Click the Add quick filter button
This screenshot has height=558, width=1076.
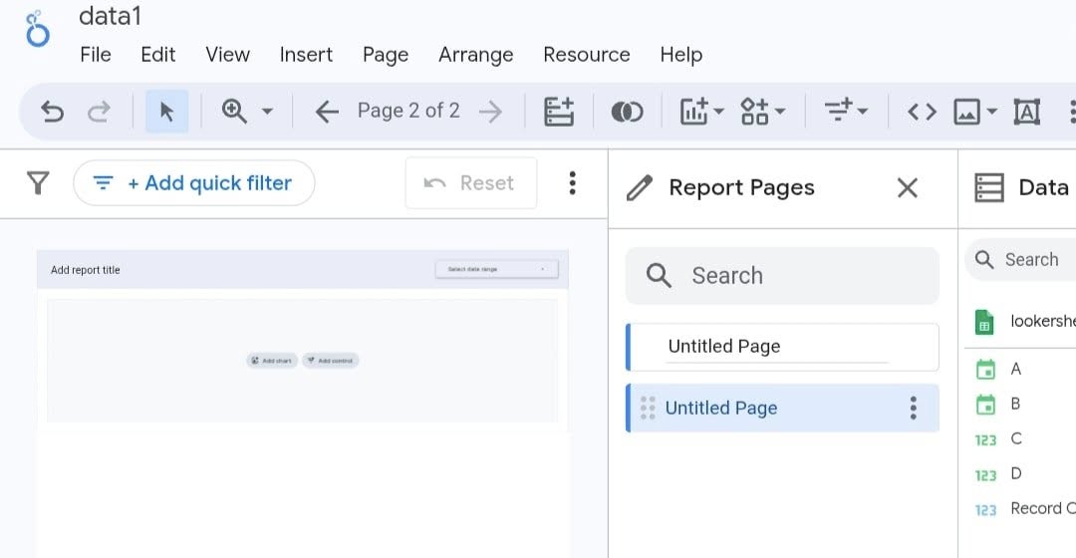coord(194,183)
